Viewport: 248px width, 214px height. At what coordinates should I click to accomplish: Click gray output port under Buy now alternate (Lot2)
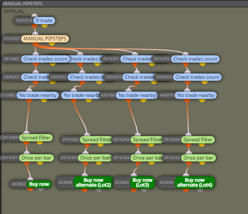pos(99,190)
